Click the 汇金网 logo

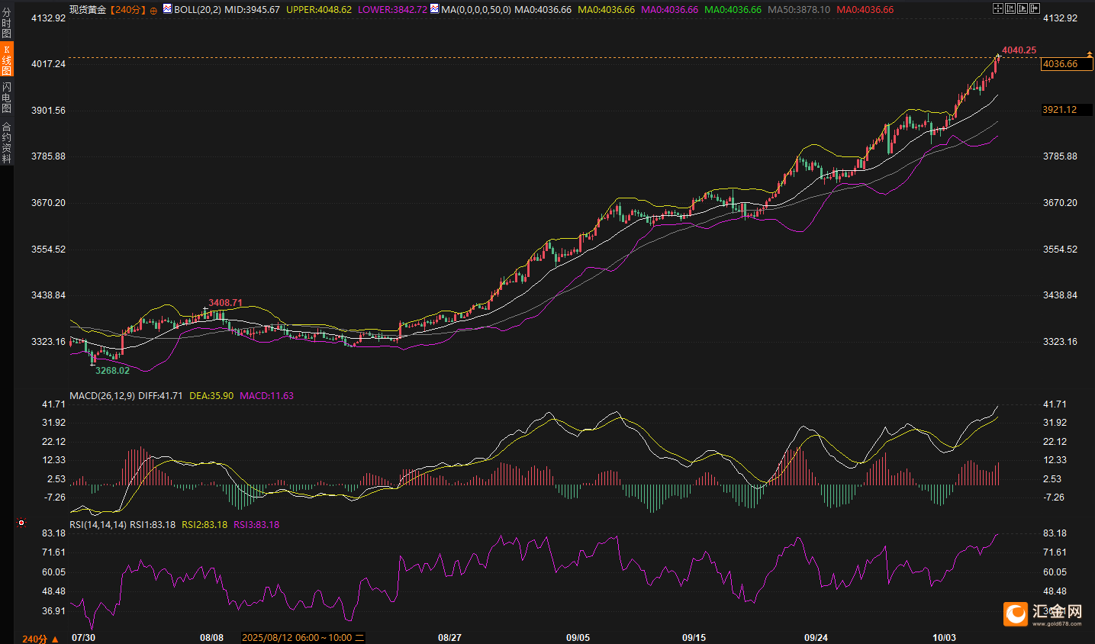pyautogui.click(x=1042, y=613)
